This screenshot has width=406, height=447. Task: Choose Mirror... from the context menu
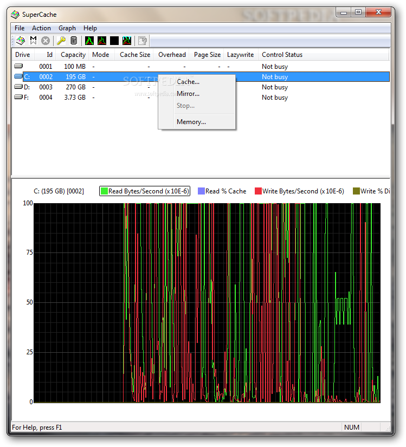tap(197, 94)
